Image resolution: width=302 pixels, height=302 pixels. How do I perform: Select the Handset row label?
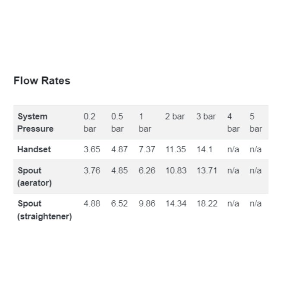coord(34,149)
